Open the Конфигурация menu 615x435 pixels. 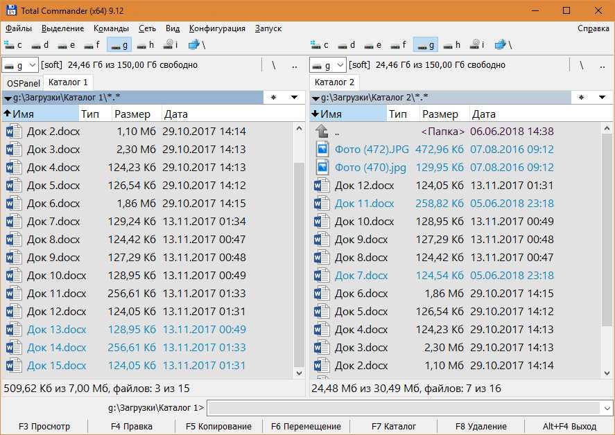(217, 28)
